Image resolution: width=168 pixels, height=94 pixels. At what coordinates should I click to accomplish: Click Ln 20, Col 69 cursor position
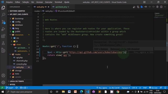114,88
